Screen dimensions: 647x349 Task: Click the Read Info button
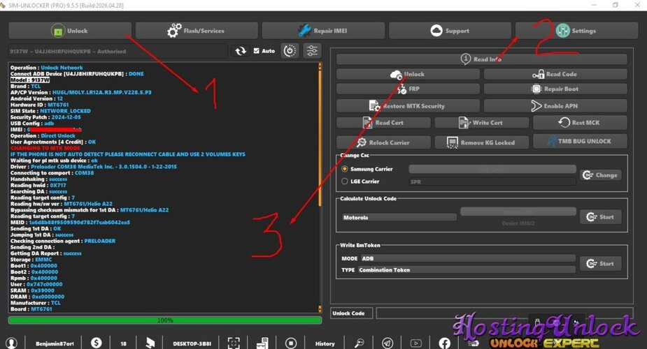click(x=481, y=59)
